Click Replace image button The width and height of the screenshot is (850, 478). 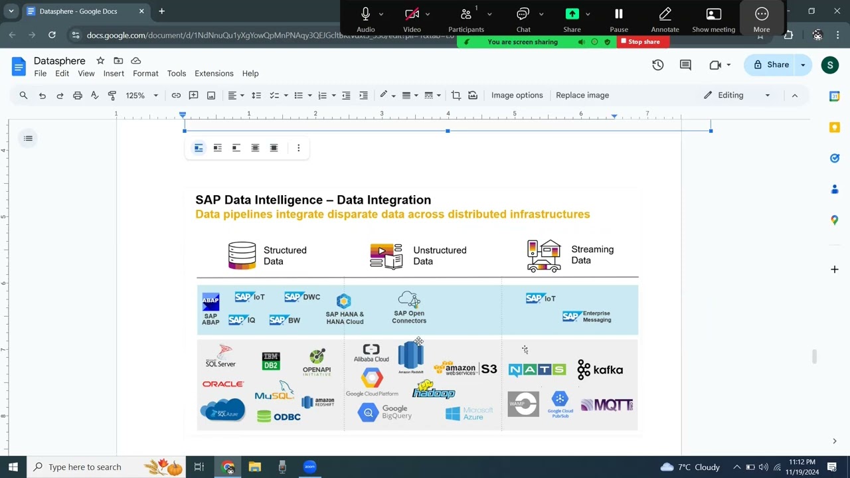coord(582,96)
